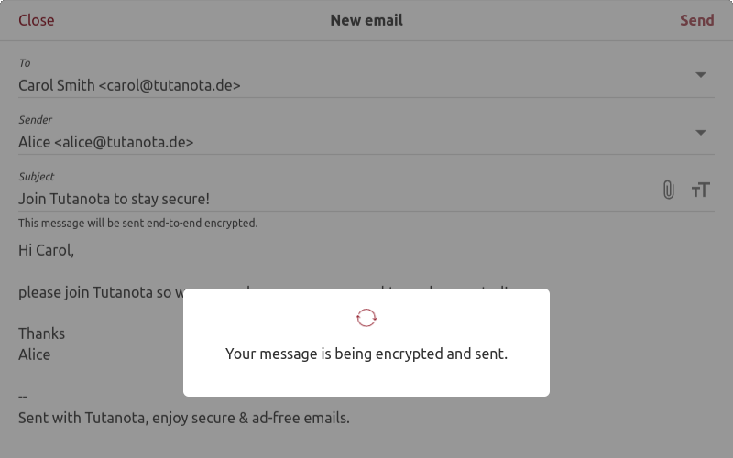This screenshot has width=733, height=458.
Task: Open the Sender address dropdown arrow
Action: pyautogui.click(x=701, y=132)
